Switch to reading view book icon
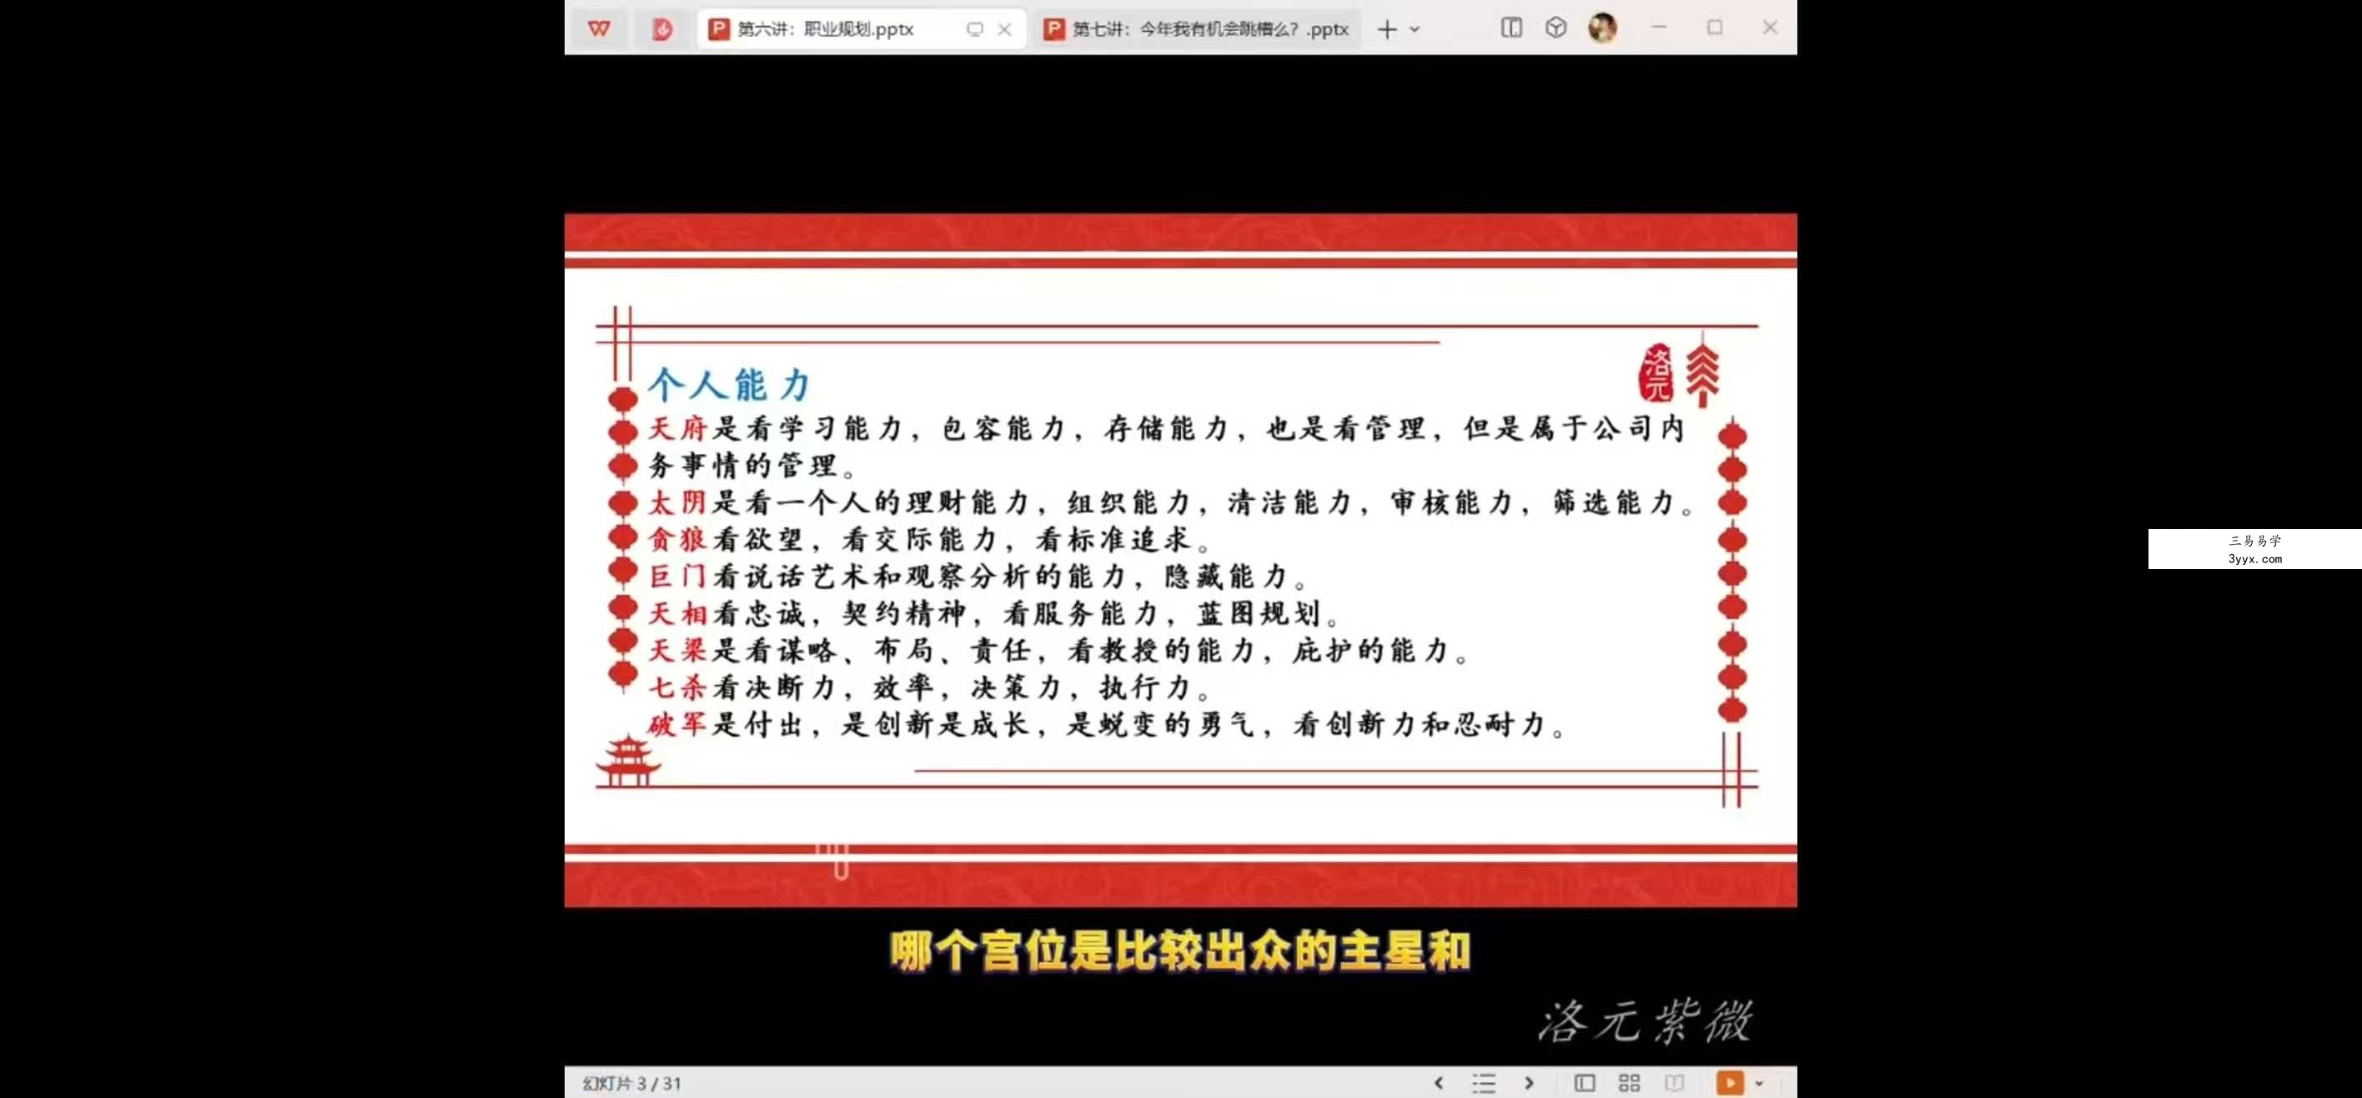 [x=1674, y=1083]
